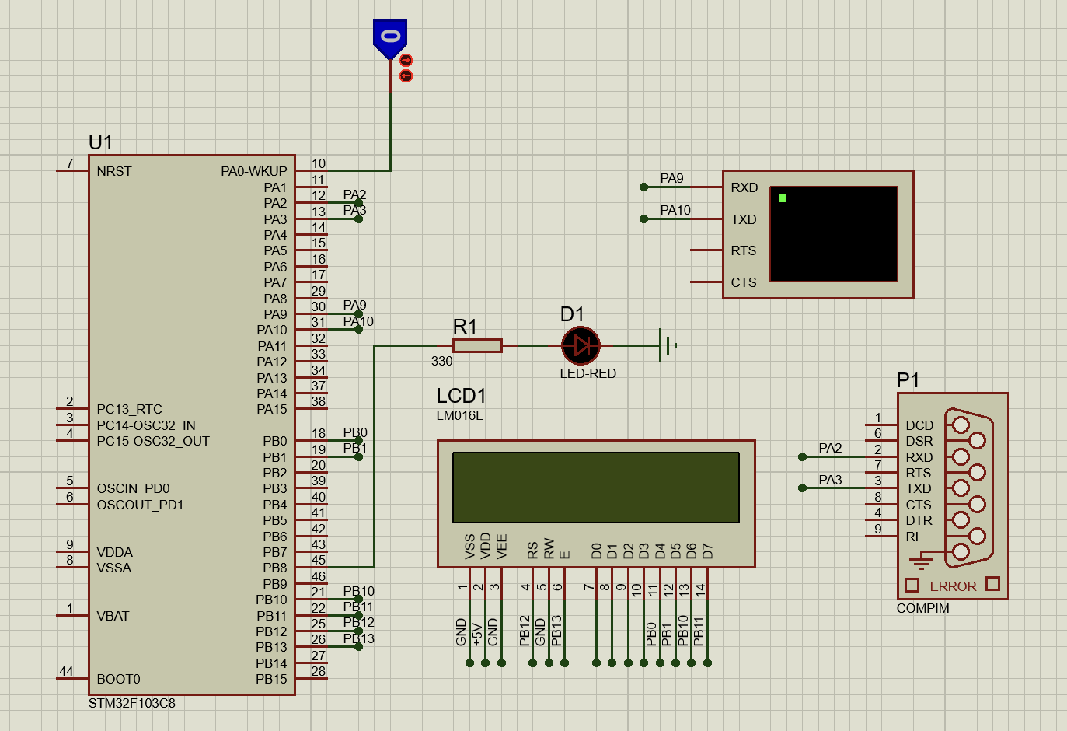Click the NRST pin name on U1
The image size is (1067, 731).
(x=114, y=171)
